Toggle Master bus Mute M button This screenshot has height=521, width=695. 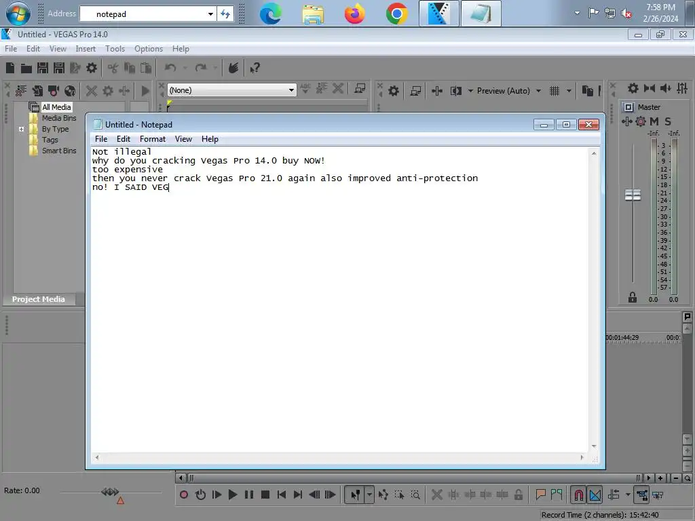[654, 121]
